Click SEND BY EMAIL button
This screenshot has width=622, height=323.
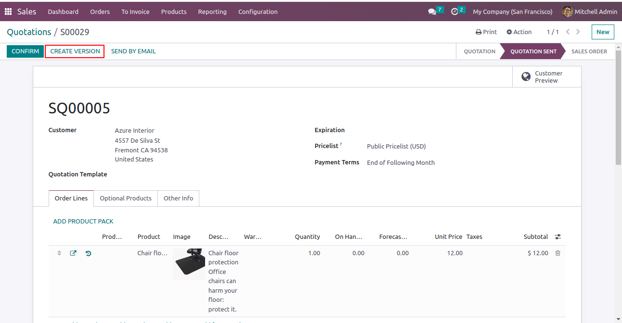tap(133, 51)
